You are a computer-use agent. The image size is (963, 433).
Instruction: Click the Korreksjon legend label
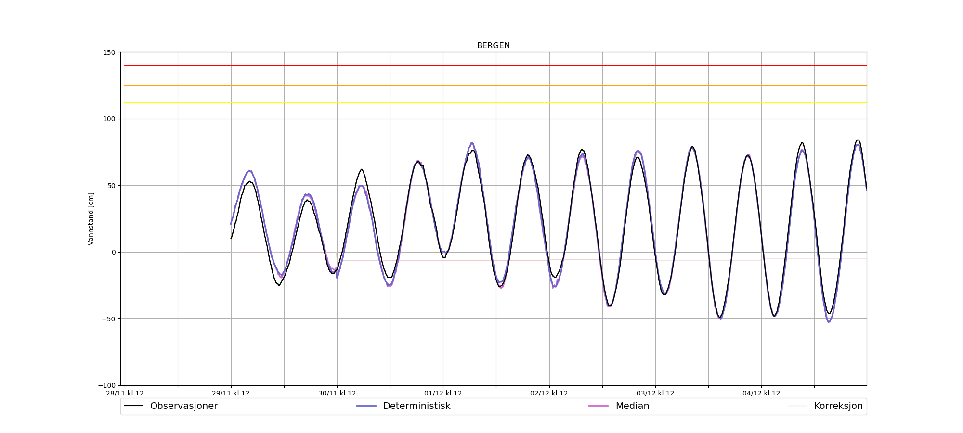pyautogui.click(x=838, y=406)
